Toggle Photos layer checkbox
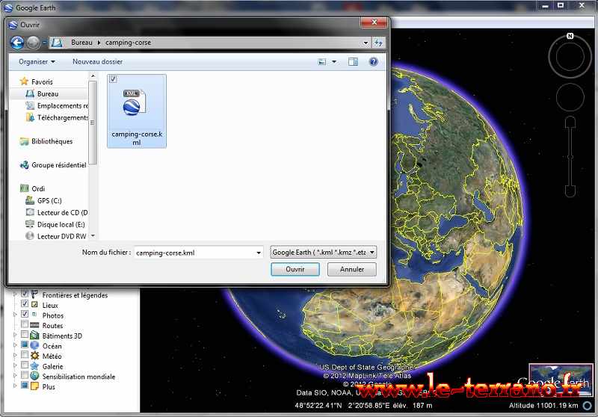The width and height of the screenshot is (598, 417). click(25, 314)
